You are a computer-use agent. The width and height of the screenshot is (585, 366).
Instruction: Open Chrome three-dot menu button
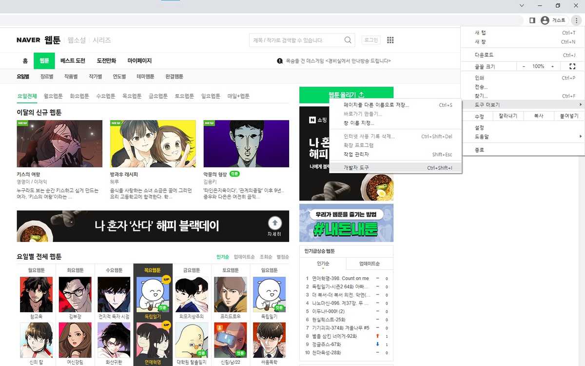point(576,20)
